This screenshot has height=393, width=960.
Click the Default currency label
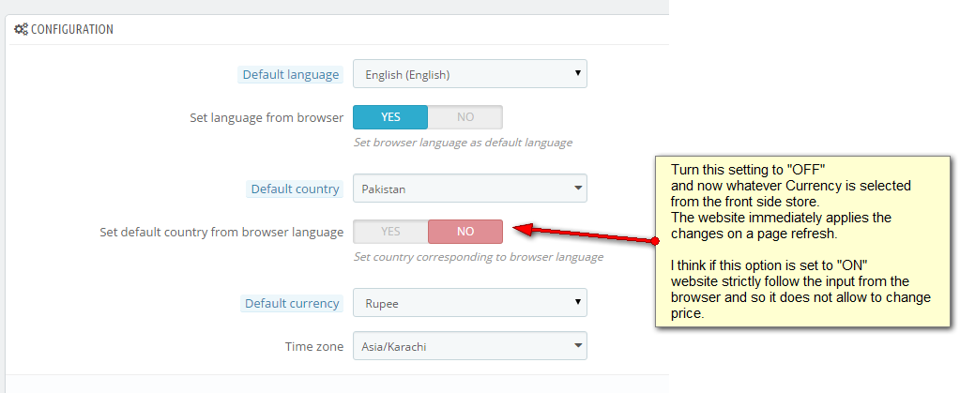292,303
